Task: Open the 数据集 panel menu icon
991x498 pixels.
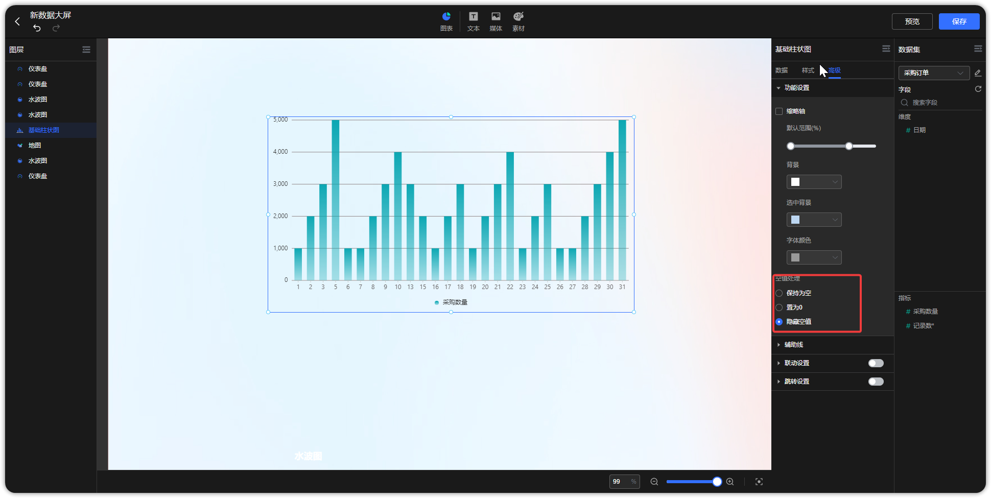Action: tap(978, 49)
